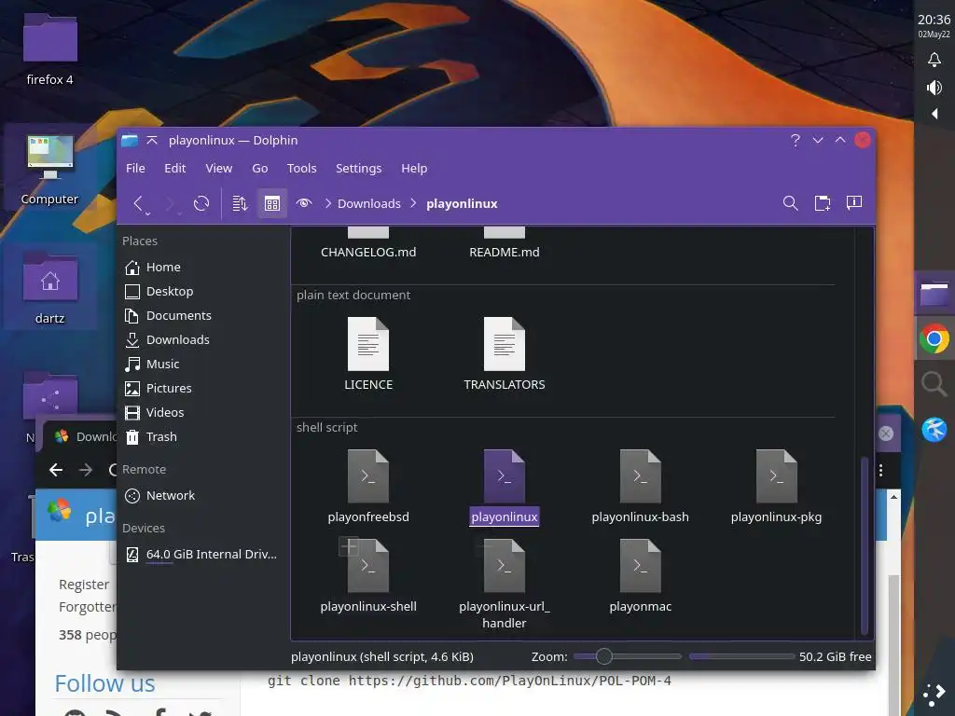Click Register link in browser window
This screenshot has height=716, width=955.
pos(84,585)
